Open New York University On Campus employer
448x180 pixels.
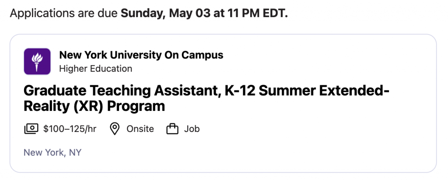click(x=141, y=55)
